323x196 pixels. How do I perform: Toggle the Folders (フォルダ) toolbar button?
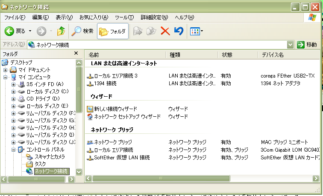113,31
